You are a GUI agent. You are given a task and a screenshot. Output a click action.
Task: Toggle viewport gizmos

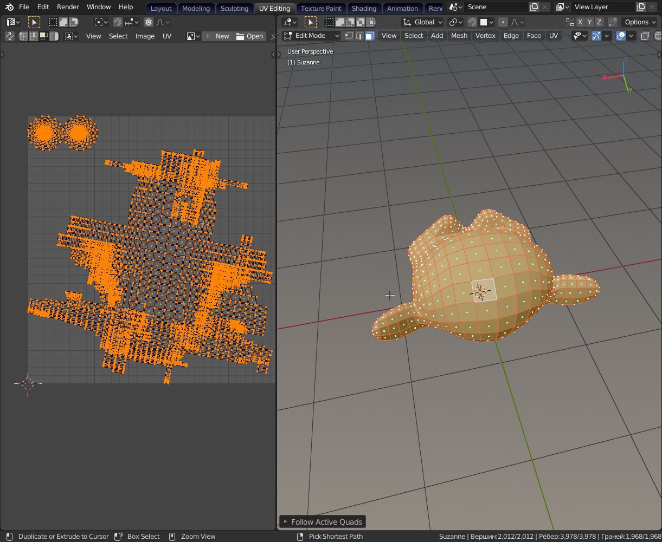click(x=596, y=36)
